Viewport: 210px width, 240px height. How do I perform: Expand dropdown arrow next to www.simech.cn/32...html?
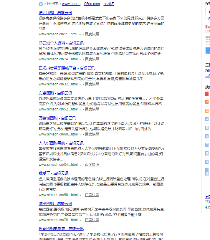(x=80, y=85)
